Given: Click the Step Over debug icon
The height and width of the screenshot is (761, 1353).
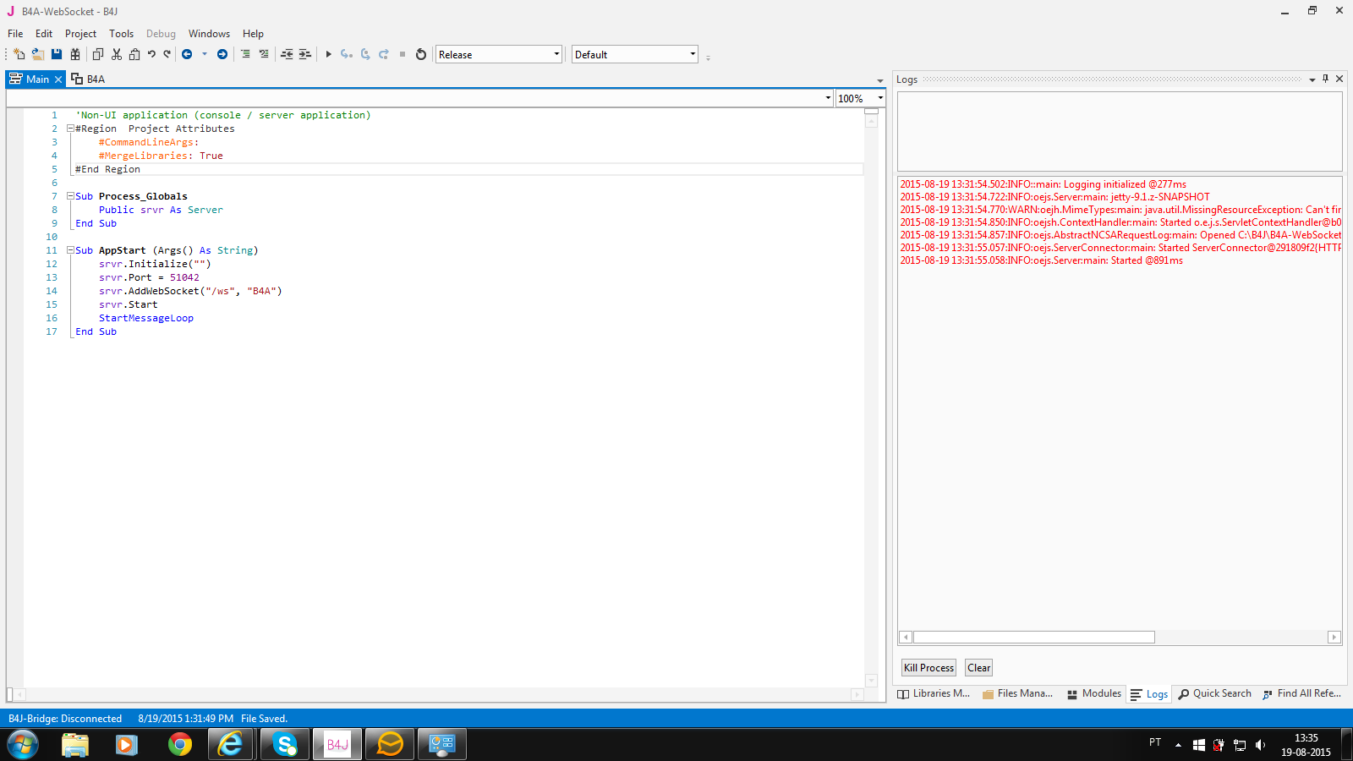Looking at the screenshot, I should tap(365, 54).
